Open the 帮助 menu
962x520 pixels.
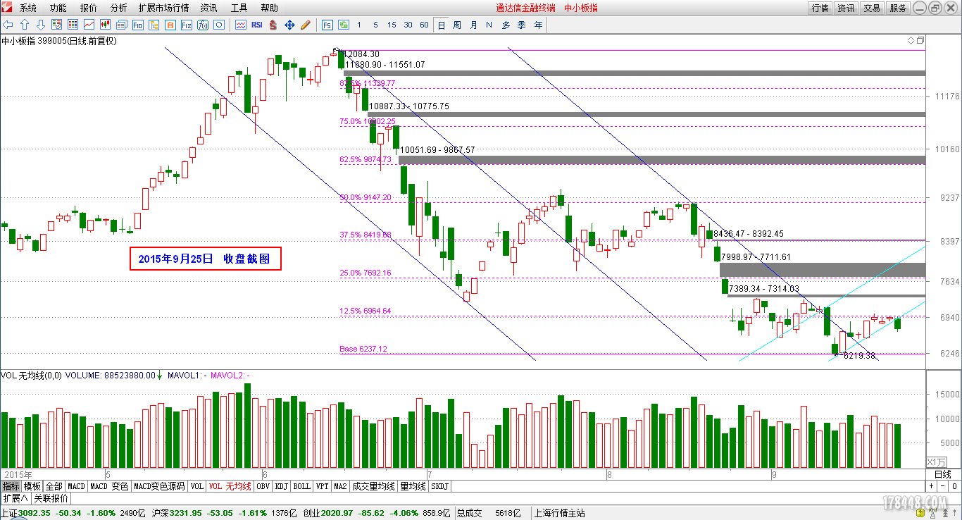tap(269, 8)
